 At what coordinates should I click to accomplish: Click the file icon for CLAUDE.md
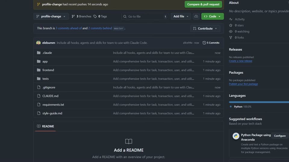tap(39, 96)
